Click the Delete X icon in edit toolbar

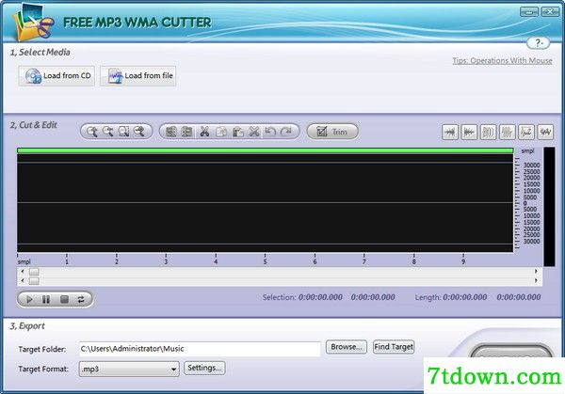tap(254, 132)
